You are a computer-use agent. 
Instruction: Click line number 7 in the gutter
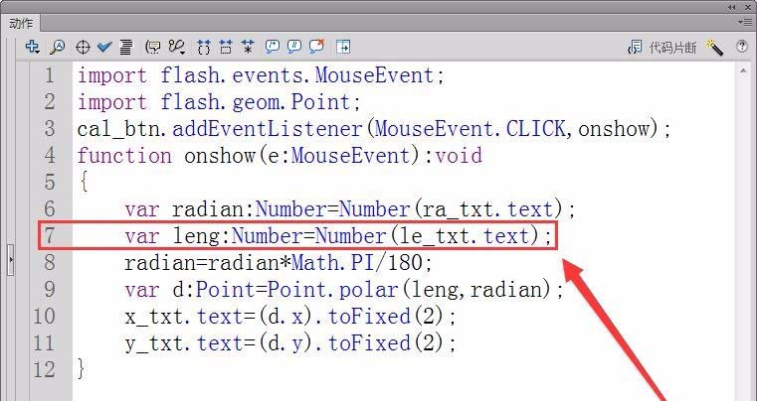pos(50,235)
